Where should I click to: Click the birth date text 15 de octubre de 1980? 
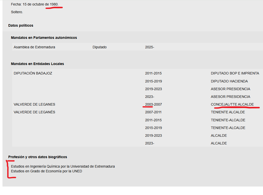click(40, 4)
